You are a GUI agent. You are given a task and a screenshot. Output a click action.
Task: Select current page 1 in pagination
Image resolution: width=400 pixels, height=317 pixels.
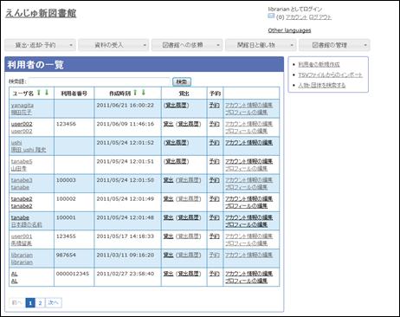[x=30, y=303]
